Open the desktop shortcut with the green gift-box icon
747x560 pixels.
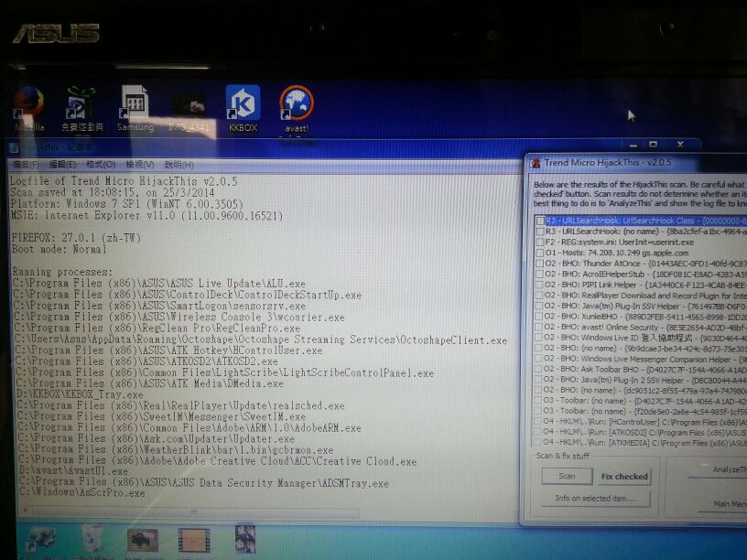(x=82, y=109)
